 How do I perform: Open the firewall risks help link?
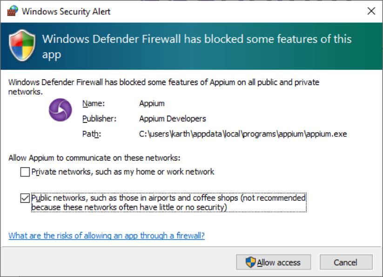107,236
